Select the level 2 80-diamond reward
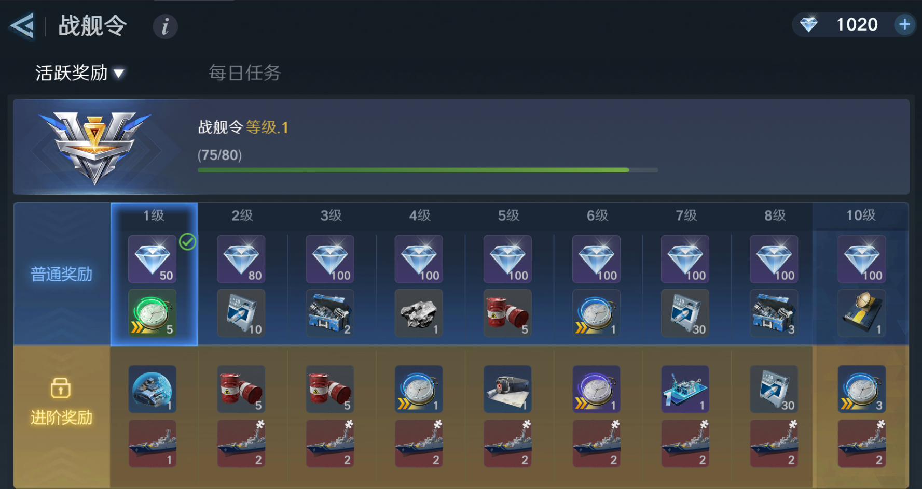Screen dimensions: 922x489 click(241, 259)
